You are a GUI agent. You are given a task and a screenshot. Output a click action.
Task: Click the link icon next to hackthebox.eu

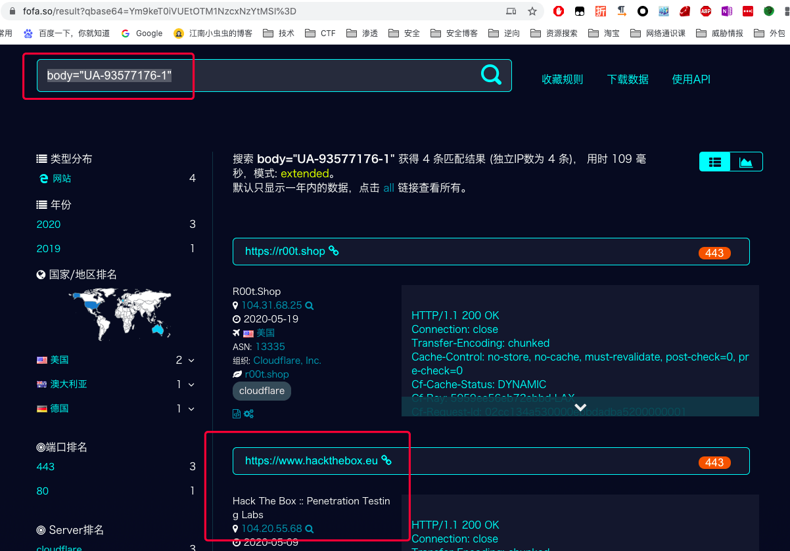pyautogui.click(x=386, y=460)
